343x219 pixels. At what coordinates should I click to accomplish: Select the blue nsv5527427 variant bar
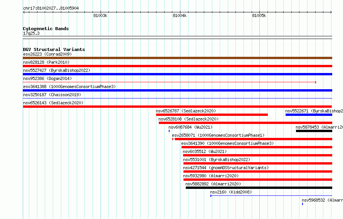[x=177, y=74]
